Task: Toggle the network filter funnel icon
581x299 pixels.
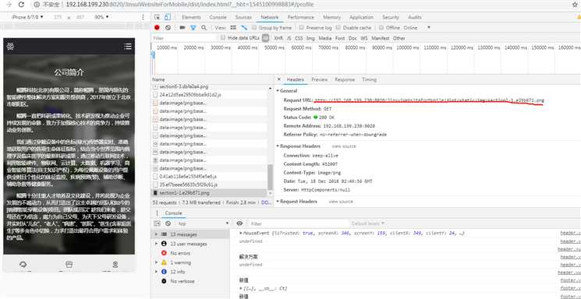Action: pos(193,28)
